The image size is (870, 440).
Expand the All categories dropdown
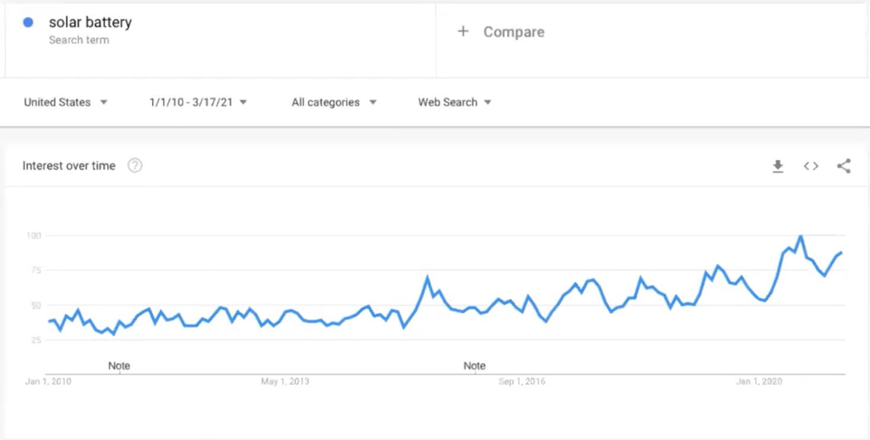[x=334, y=102]
